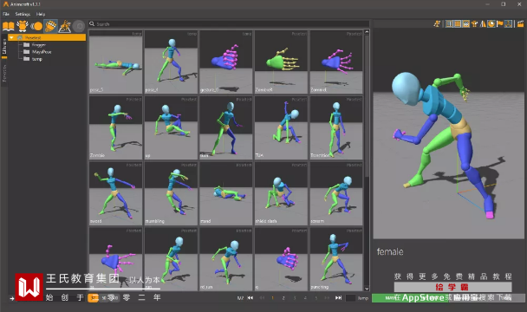
Task: Toggle the skeleton joints icon
Action: click(x=508, y=23)
